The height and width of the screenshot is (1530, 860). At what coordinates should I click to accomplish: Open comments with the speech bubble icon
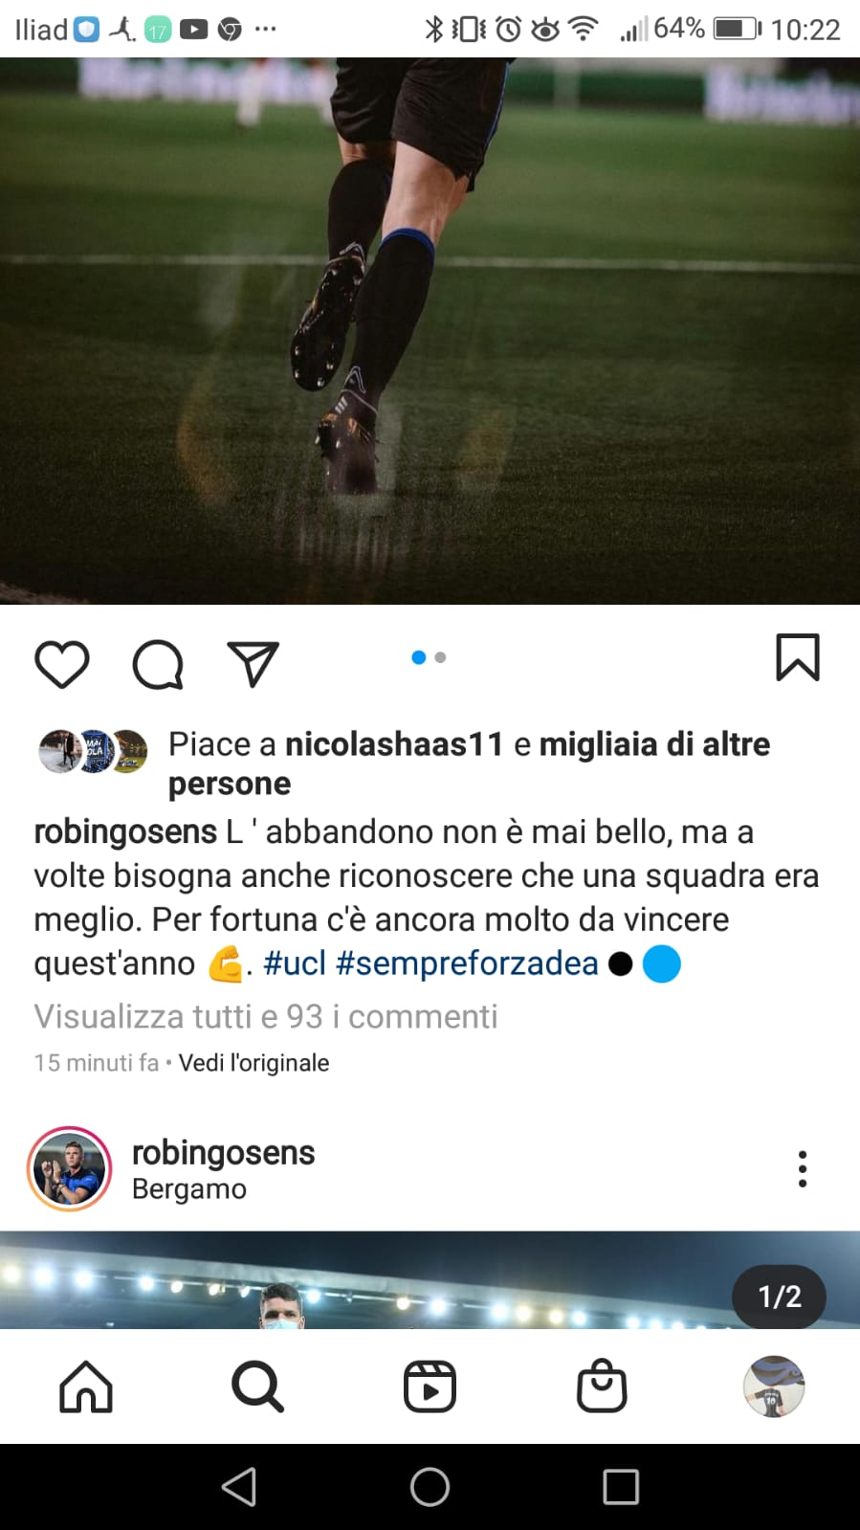pos(158,663)
